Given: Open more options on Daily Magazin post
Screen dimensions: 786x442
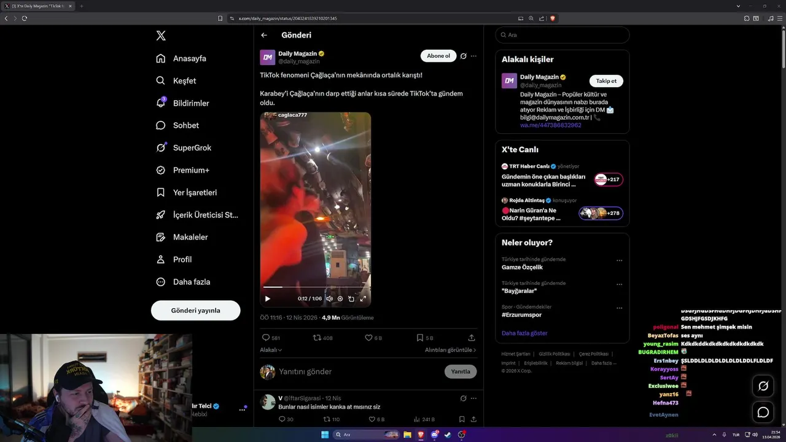Looking at the screenshot, I should tap(473, 56).
